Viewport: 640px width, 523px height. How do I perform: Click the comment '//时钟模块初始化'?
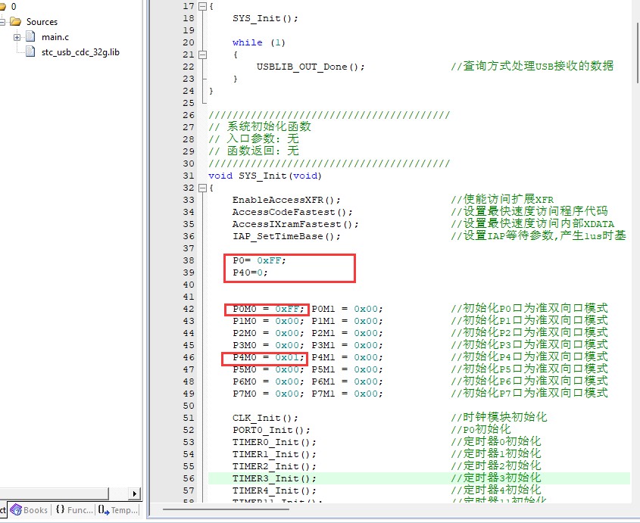(x=499, y=417)
